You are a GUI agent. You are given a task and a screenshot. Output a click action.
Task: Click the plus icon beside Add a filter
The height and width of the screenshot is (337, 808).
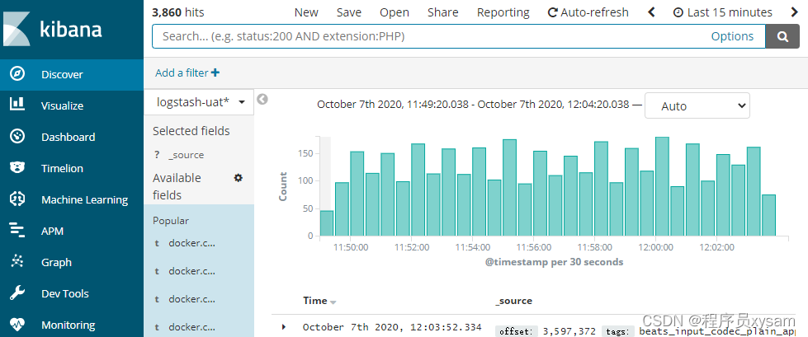tap(215, 73)
